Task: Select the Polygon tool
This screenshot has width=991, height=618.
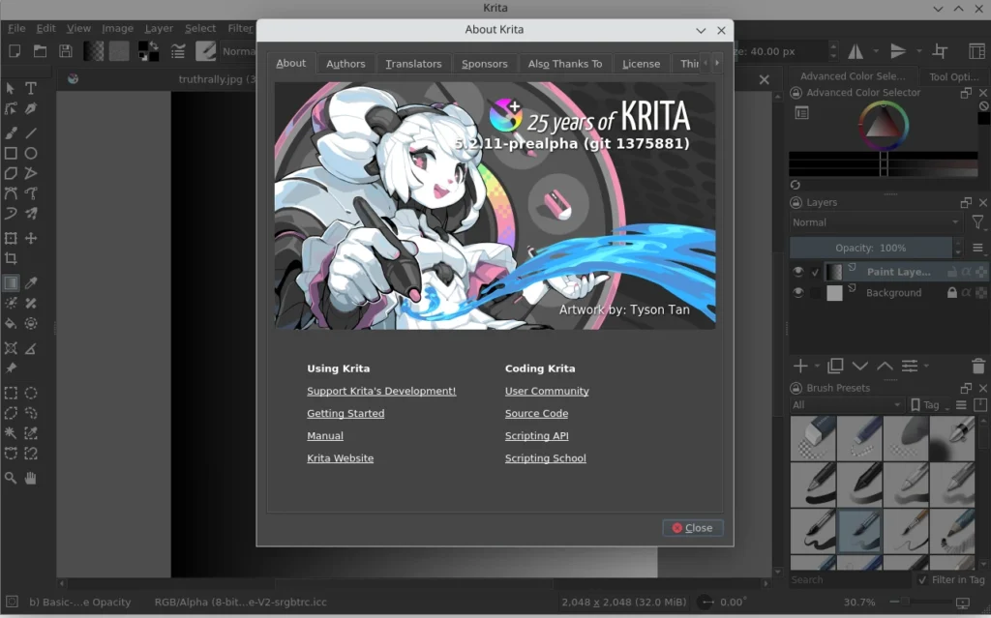Action: [11, 173]
